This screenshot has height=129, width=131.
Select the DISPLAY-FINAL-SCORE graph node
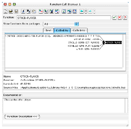pos(87,39)
